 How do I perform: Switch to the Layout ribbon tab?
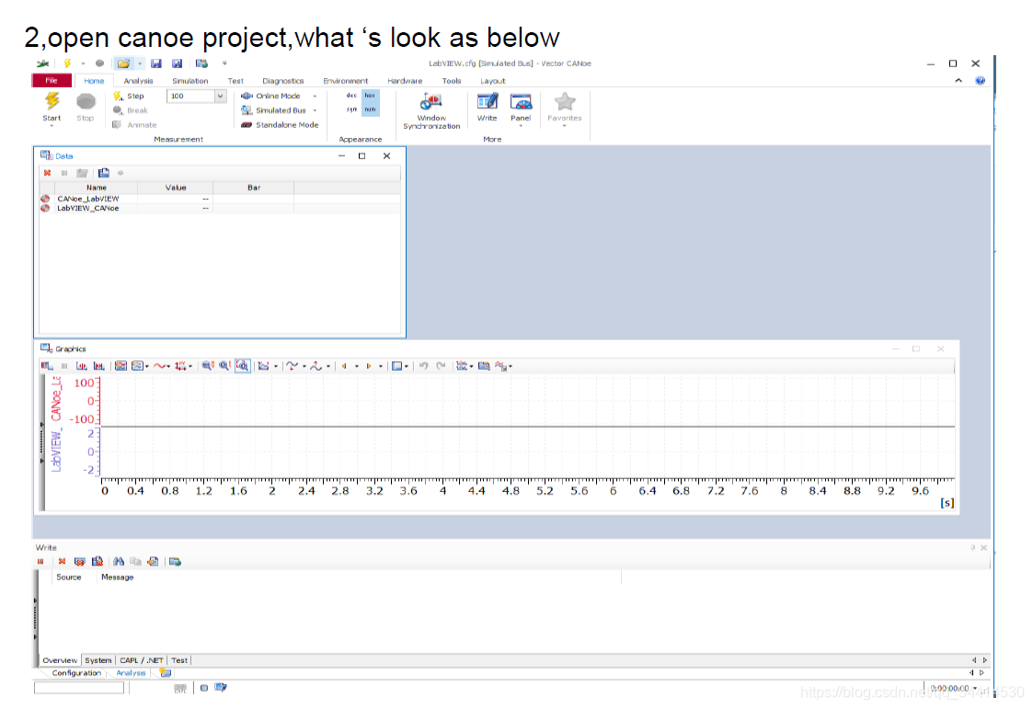tap(492, 81)
